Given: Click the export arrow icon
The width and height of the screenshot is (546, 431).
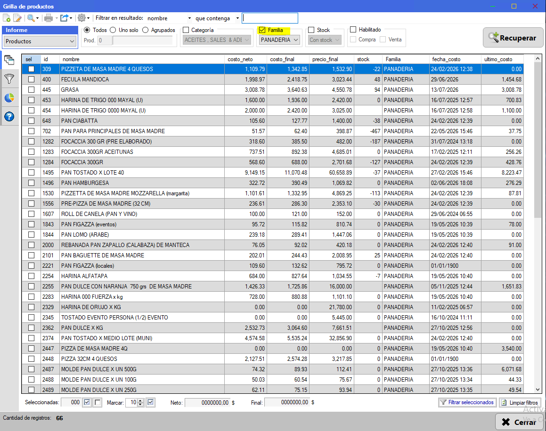Looking at the screenshot, I should 64,18.
